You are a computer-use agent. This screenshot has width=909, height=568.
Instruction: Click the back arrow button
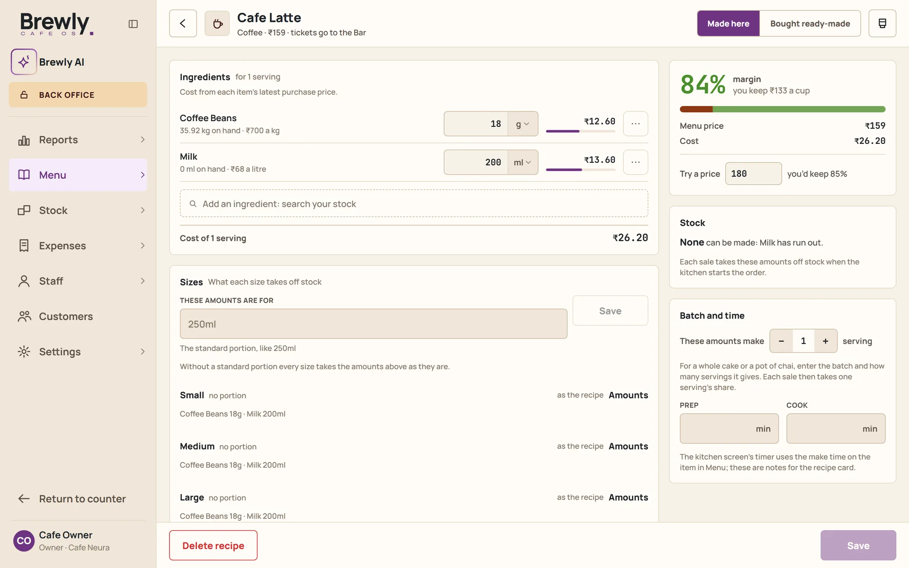[183, 23]
